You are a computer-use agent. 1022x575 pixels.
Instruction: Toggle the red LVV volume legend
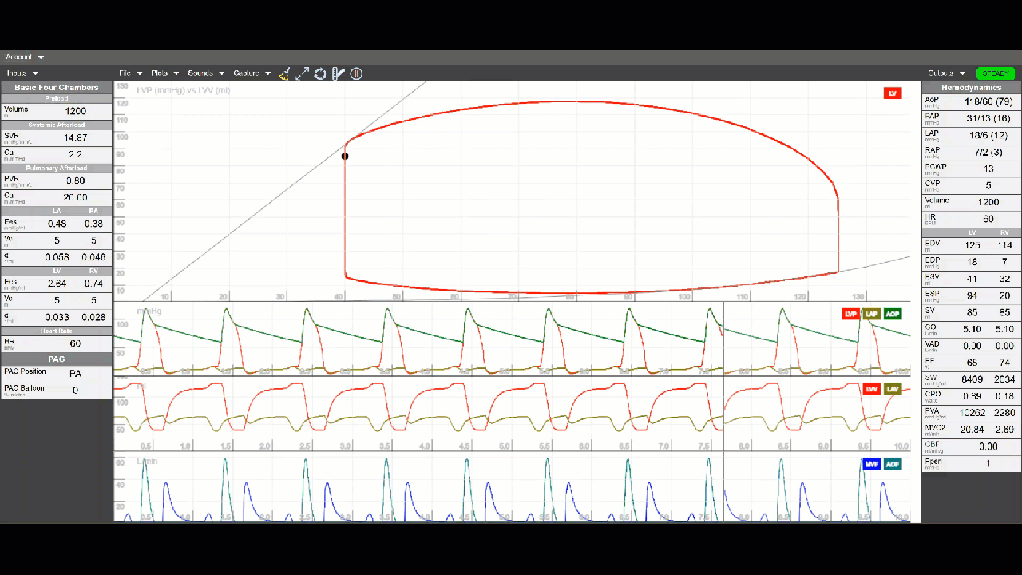coord(871,389)
